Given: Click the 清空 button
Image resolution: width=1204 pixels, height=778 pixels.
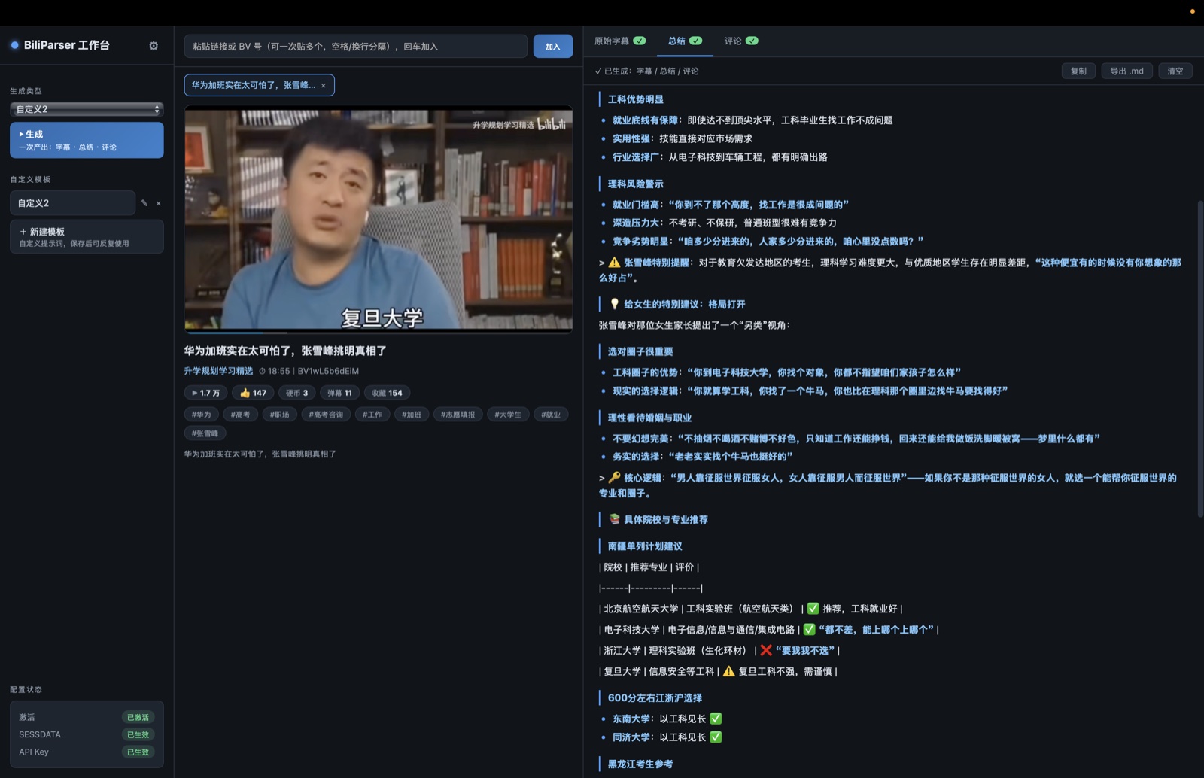Looking at the screenshot, I should pos(1175,71).
